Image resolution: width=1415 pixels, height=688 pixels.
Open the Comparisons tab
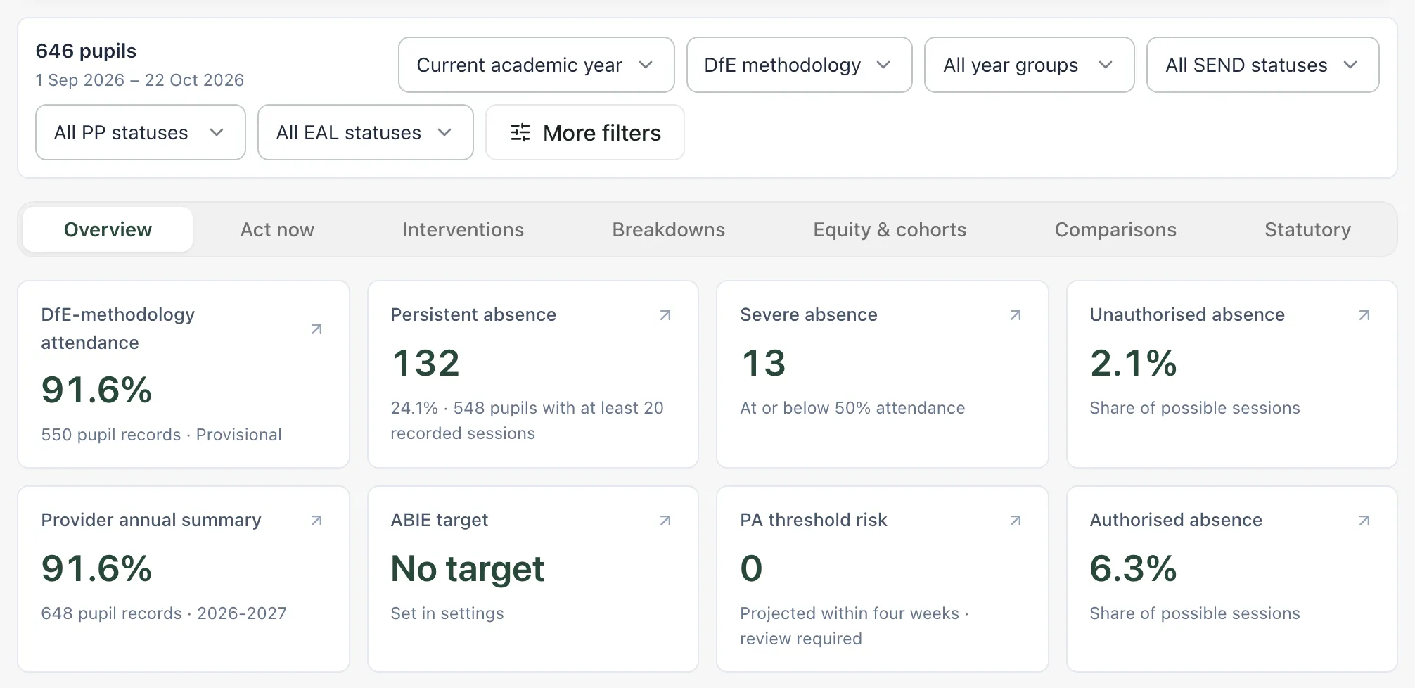[1115, 229]
